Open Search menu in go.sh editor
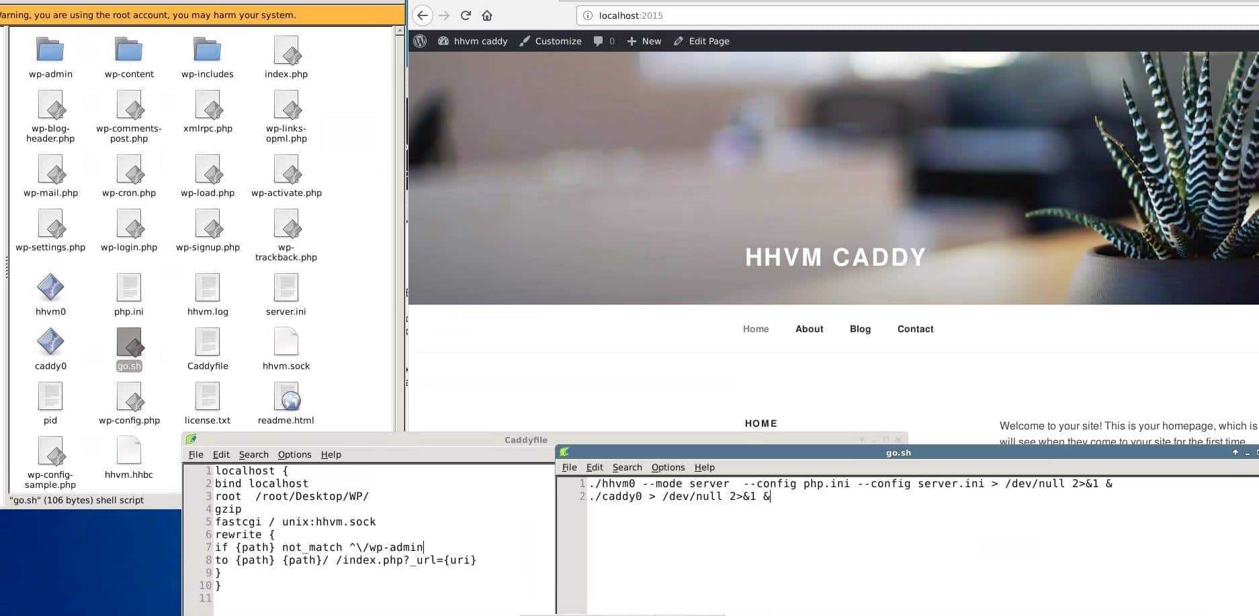This screenshot has width=1259, height=616. (x=627, y=467)
